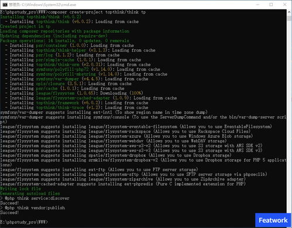Click the 'suggests installing symfony/console' line
This screenshot has height=228, width=292.
point(143,120)
